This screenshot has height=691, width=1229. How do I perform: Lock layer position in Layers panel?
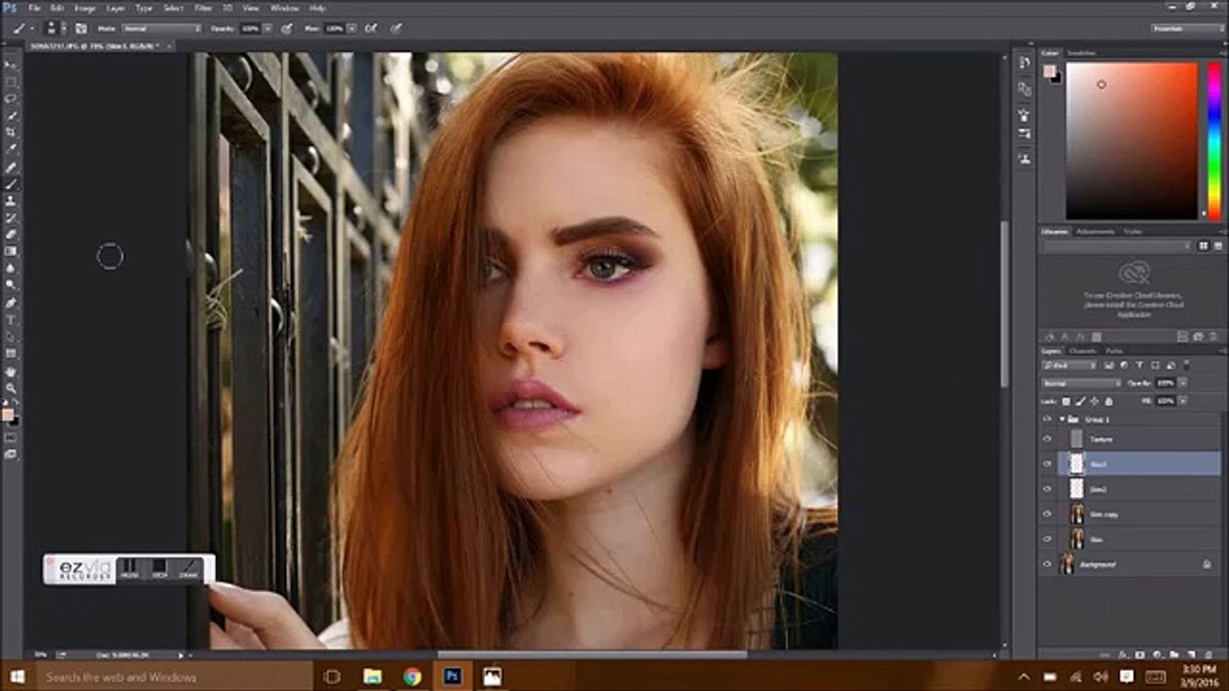[1094, 400]
